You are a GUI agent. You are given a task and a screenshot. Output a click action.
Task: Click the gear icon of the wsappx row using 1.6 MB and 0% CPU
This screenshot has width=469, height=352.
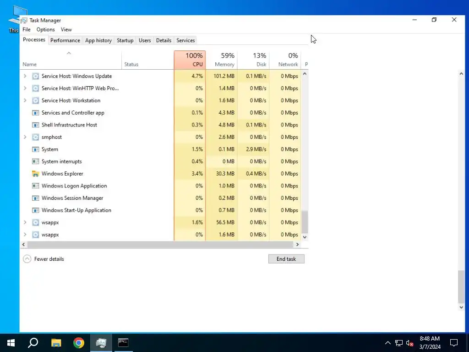point(35,235)
